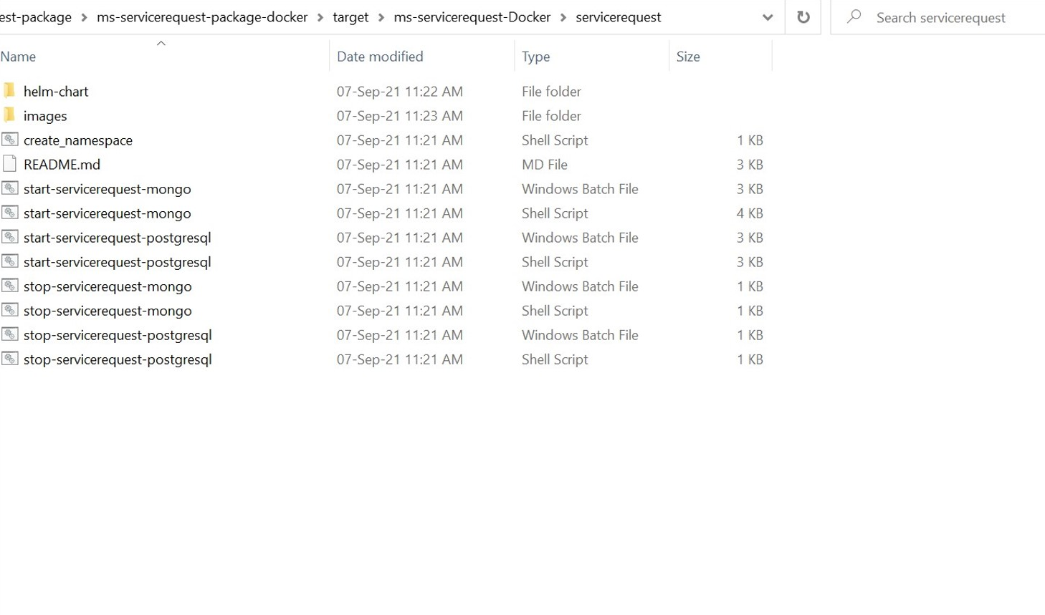This screenshot has width=1045, height=615.
Task: Refresh the current folder view
Action: (803, 17)
